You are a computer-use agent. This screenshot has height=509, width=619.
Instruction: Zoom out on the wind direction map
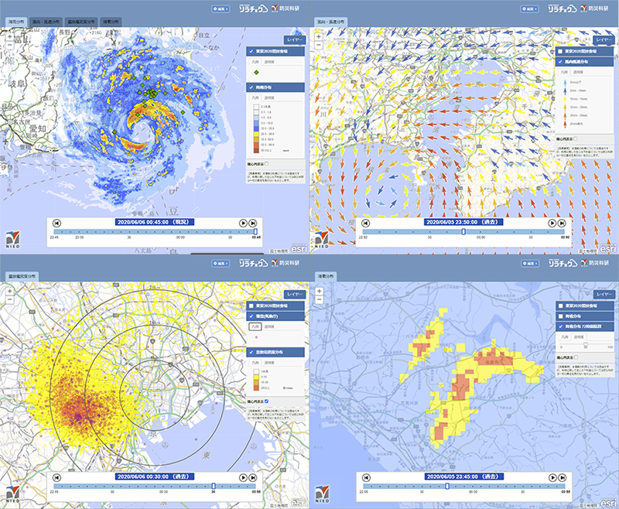pyautogui.click(x=317, y=45)
